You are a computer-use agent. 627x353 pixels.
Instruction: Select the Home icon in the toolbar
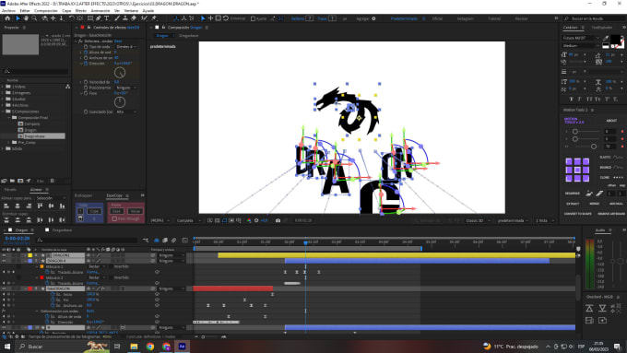pyautogui.click(x=7, y=18)
